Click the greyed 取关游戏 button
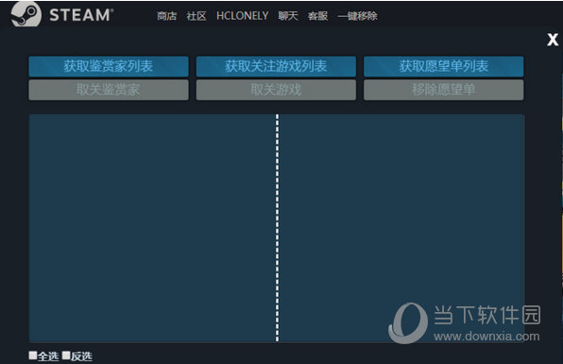Image resolution: width=563 pixels, height=364 pixels. click(276, 90)
